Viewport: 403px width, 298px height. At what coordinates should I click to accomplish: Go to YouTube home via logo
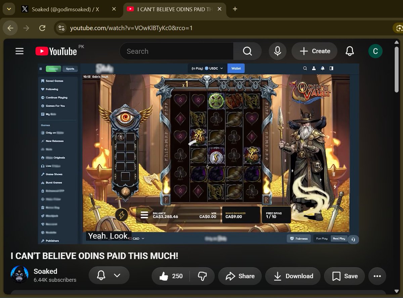pos(56,51)
